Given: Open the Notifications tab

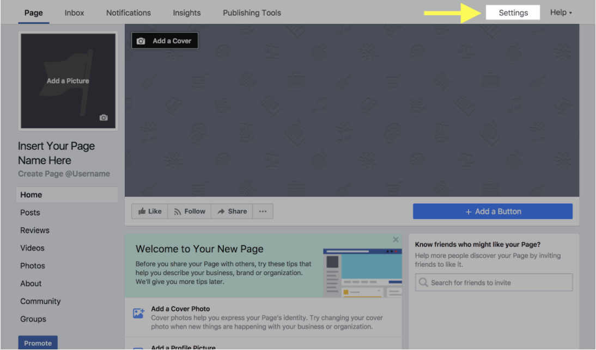Looking at the screenshot, I should click(129, 13).
